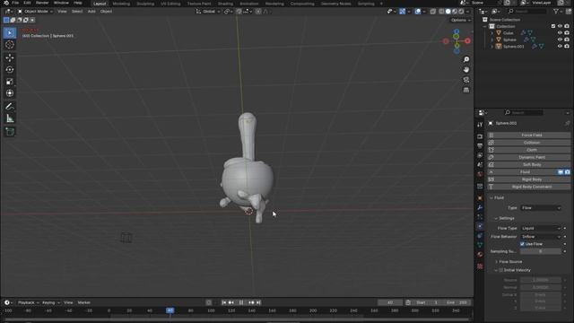Image resolution: width=574 pixels, height=323 pixels.
Task: Open the fluid Type Flow dropdown
Action: point(541,208)
